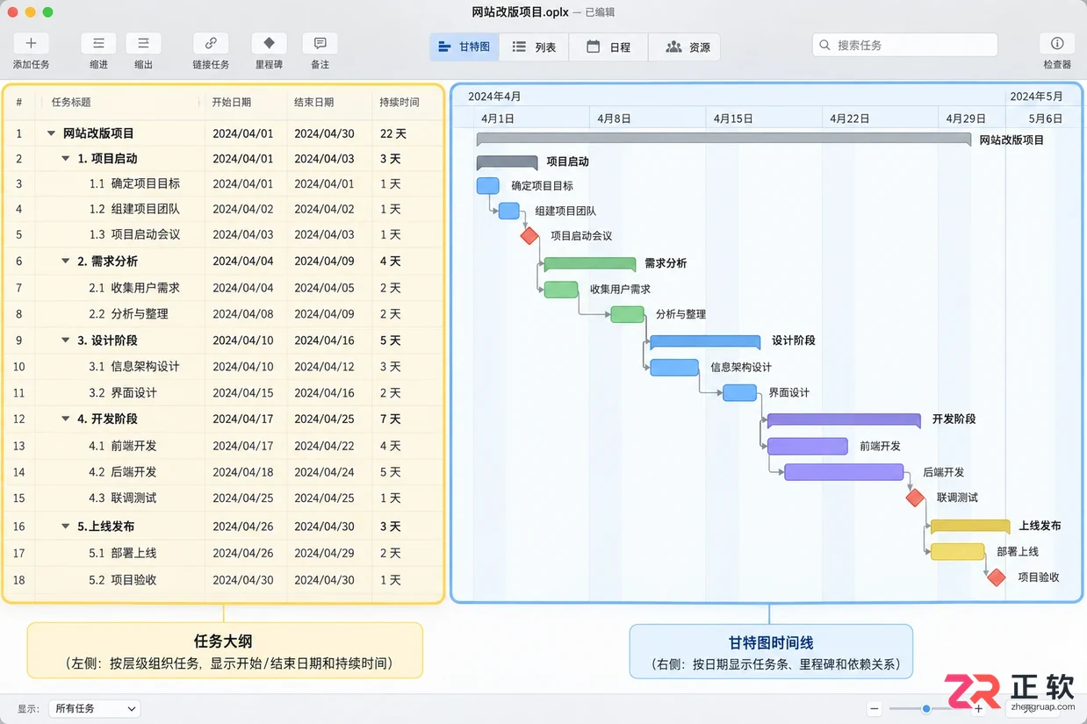
Task: Select the 前端开发 purple Gantt bar
Action: [x=808, y=446]
